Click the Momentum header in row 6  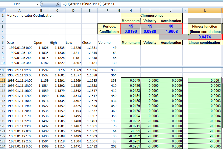pos(131,42)
